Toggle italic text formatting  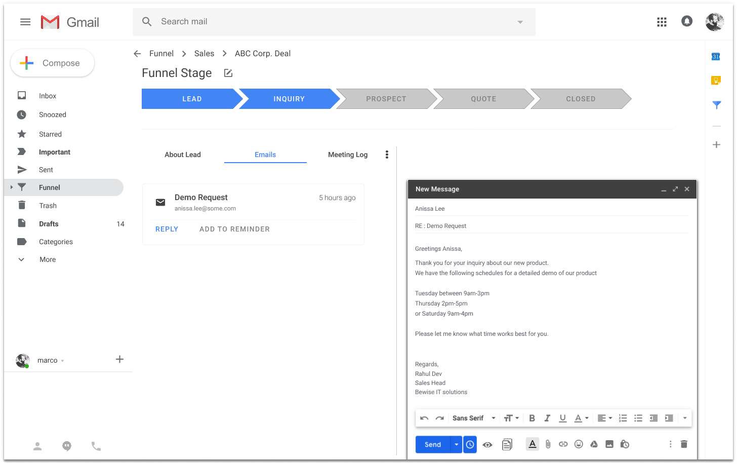(x=547, y=418)
